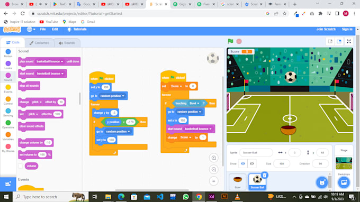Open the language globe menu
Viewport: 360px width, 202px height.
tap(31, 30)
